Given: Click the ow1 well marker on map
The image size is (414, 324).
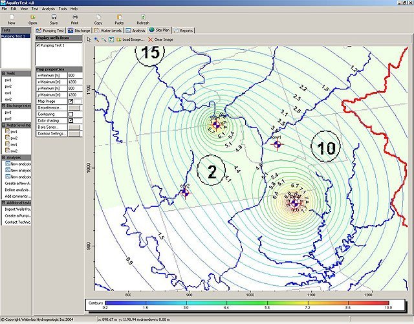Looking at the screenshot, I should 277,144.
